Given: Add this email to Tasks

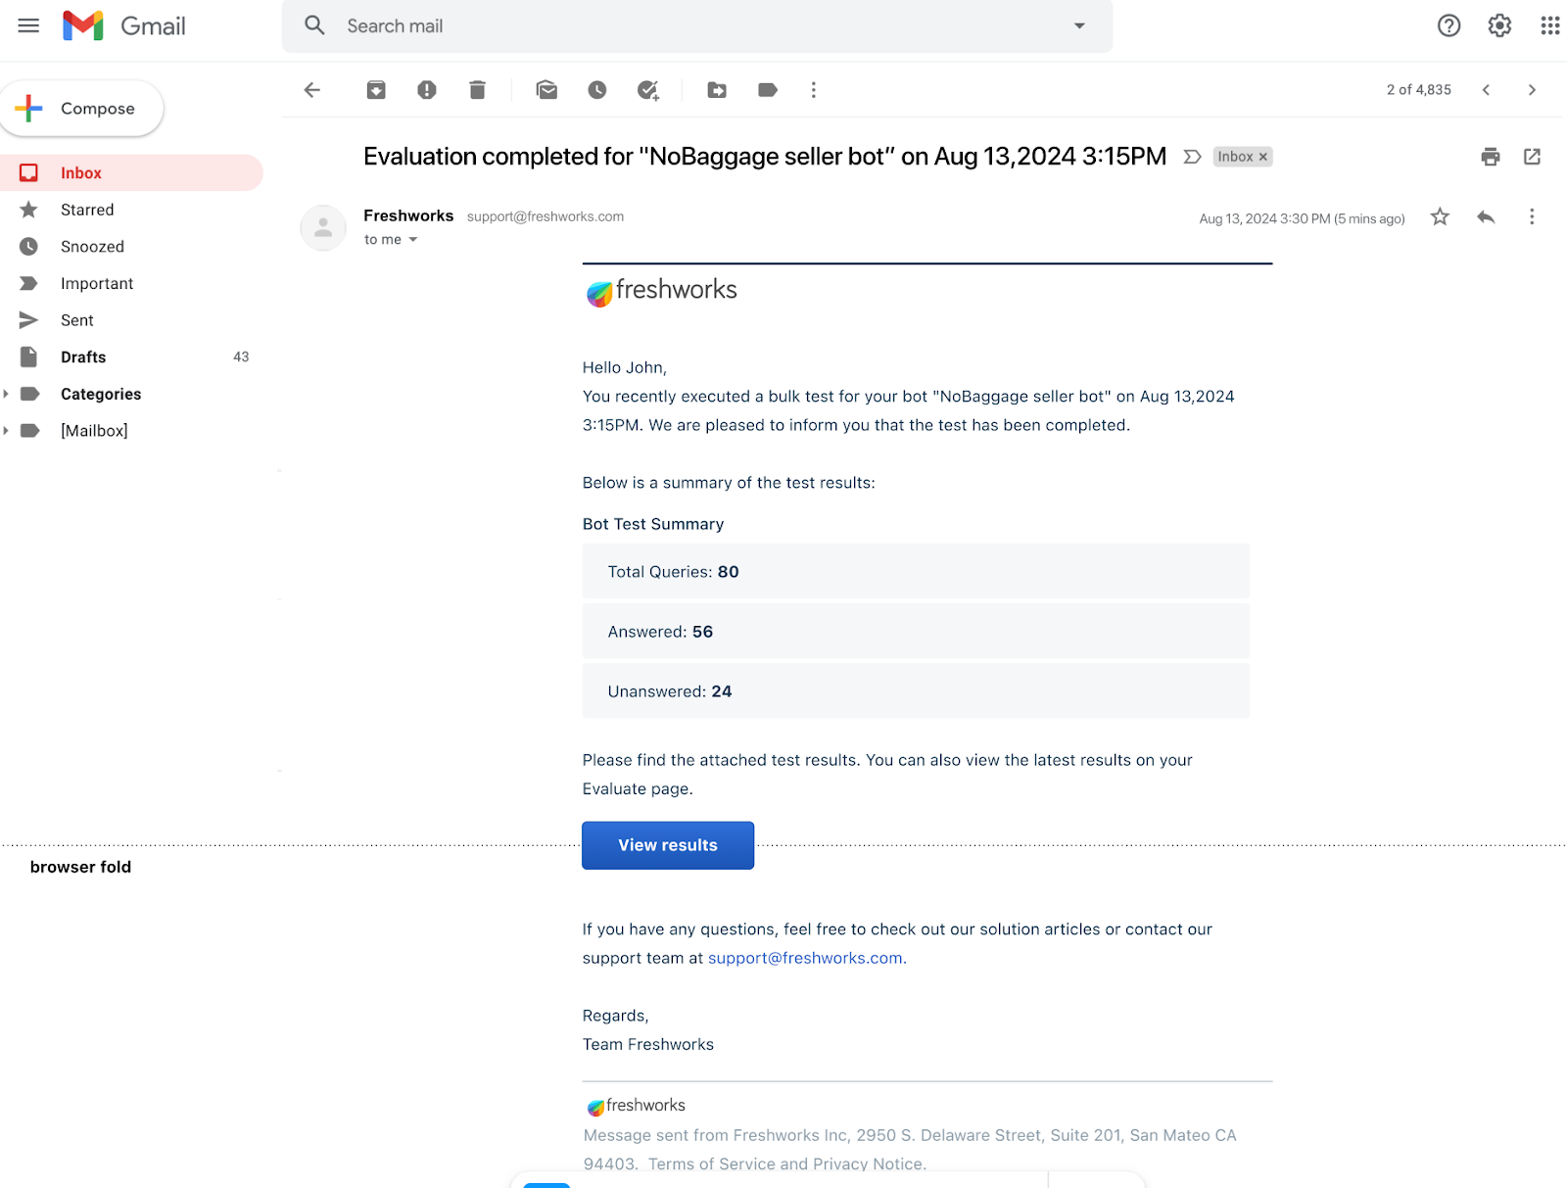Looking at the screenshot, I should pyautogui.click(x=648, y=90).
